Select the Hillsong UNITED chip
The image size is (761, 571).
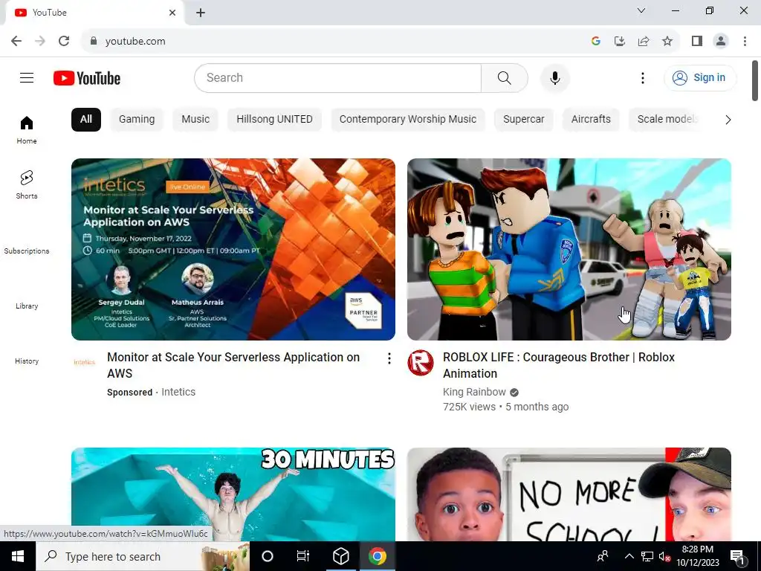pos(274,120)
